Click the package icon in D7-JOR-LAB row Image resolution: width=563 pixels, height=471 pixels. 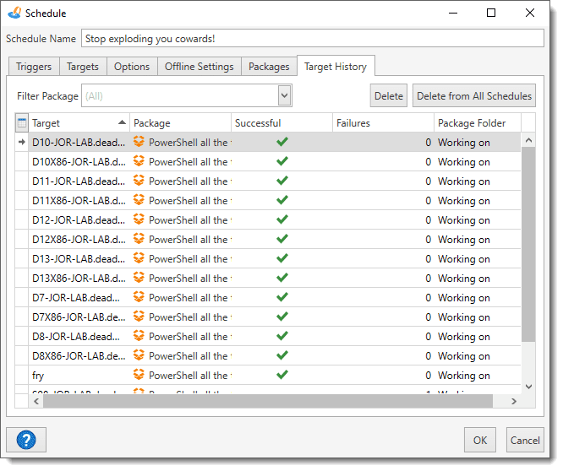(139, 297)
